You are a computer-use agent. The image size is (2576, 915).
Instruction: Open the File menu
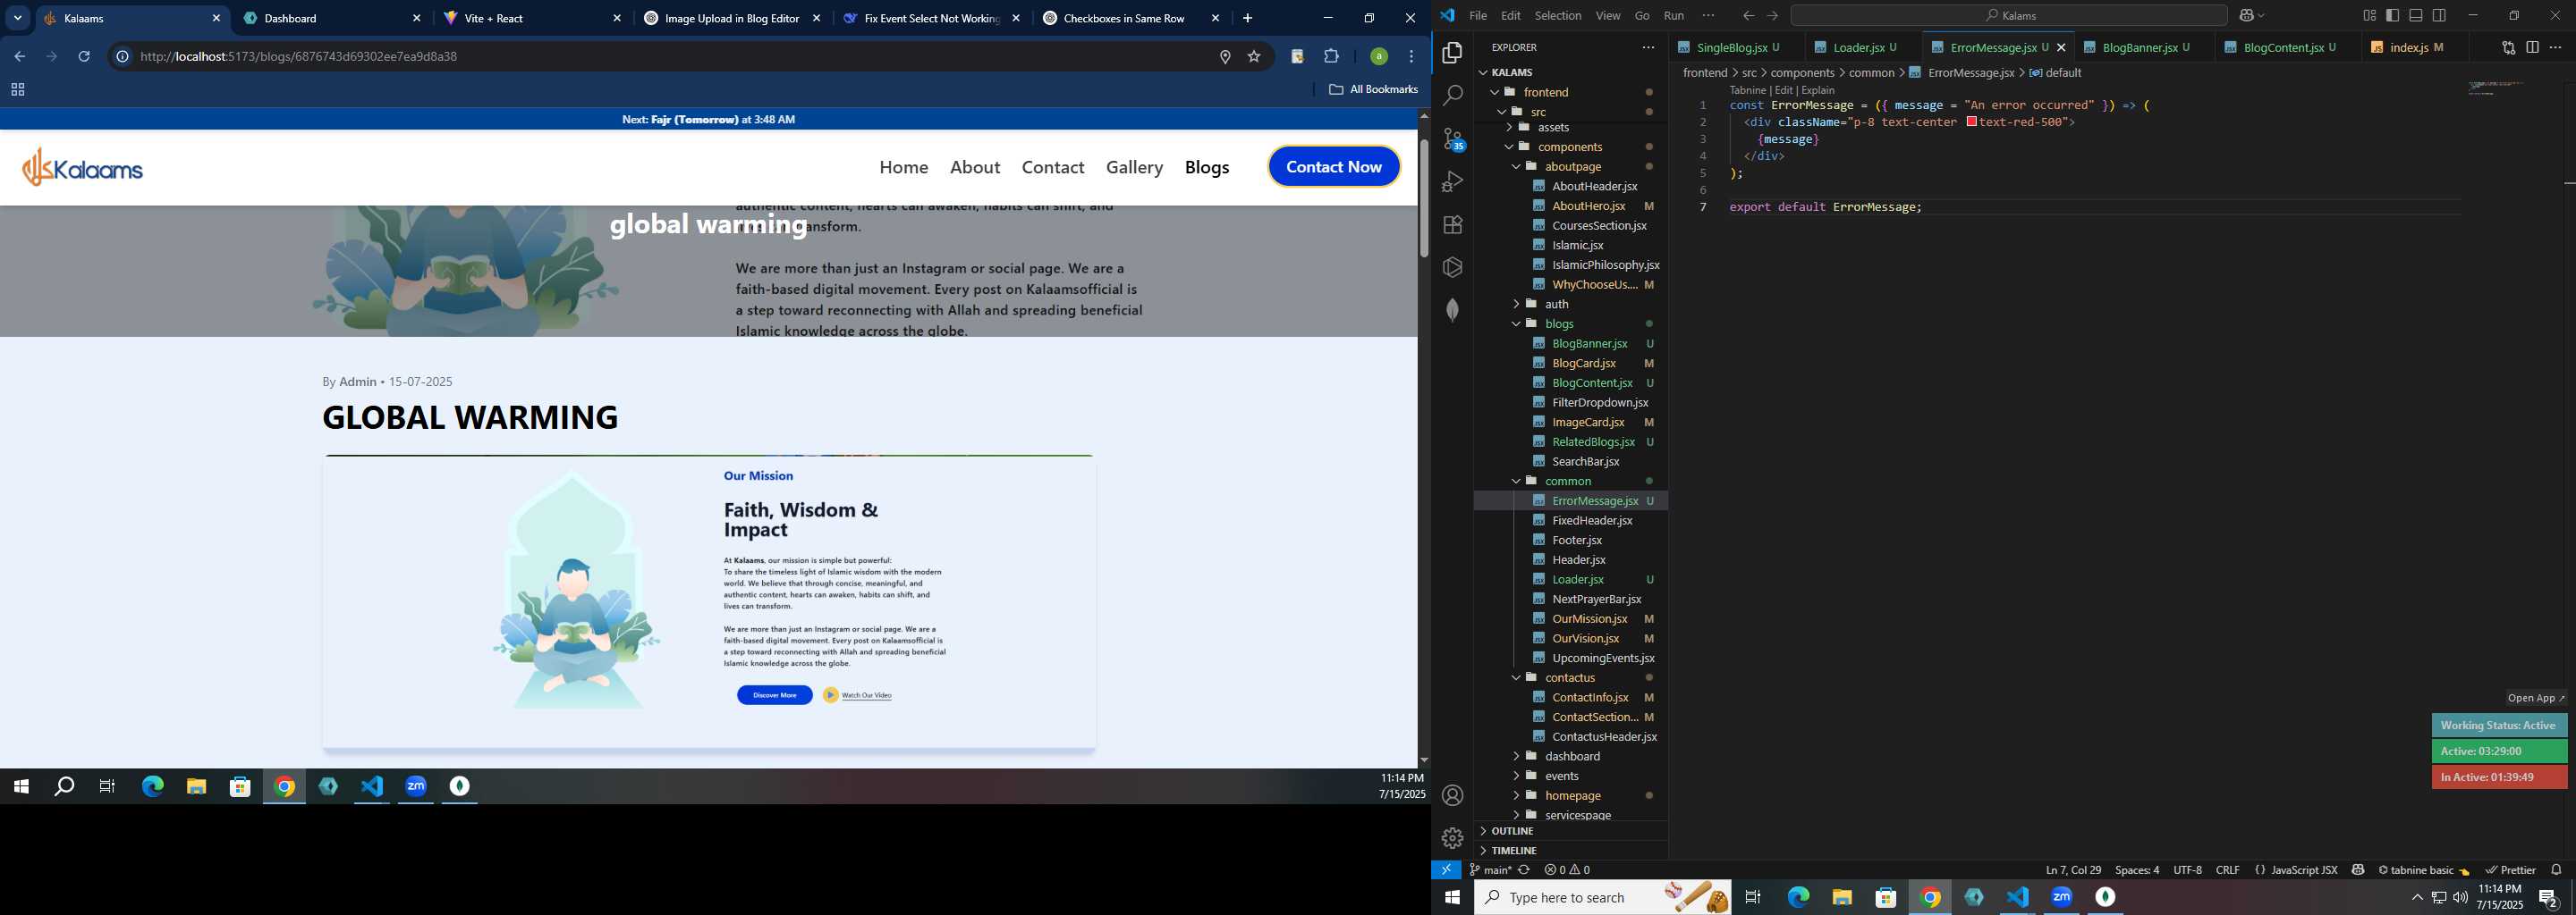coord(1477,16)
